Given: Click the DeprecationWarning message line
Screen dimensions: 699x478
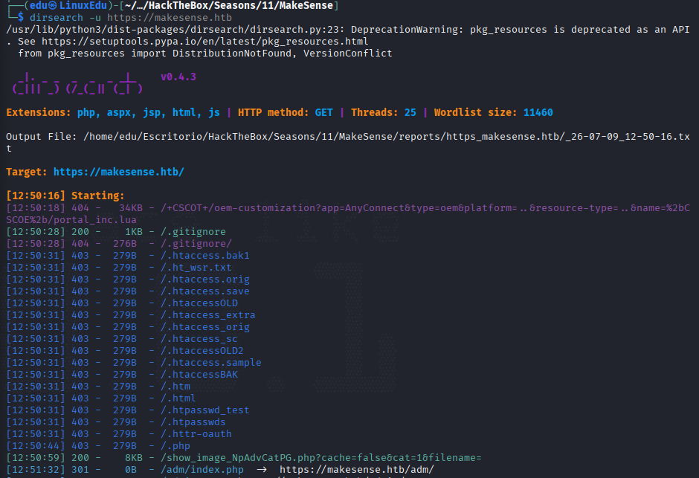Looking at the screenshot, I should click(348, 30).
